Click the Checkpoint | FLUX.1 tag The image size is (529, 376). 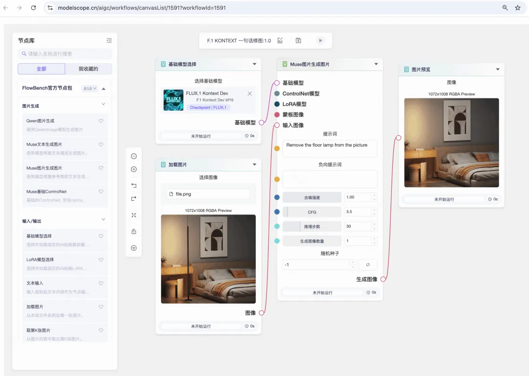pos(208,108)
